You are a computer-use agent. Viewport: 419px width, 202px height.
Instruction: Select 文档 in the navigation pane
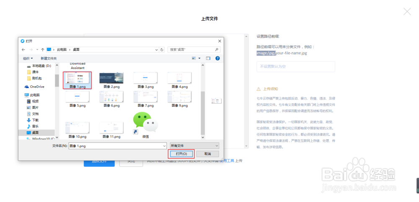33,114
